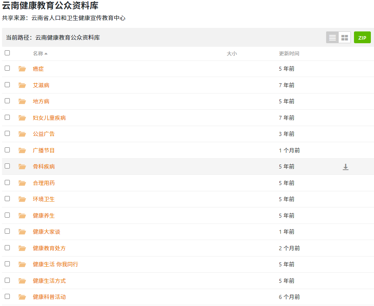Open the 健康教育处方 folder
Image resolution: width=374 pixels, height=306 pixels.
pos(49,248)
